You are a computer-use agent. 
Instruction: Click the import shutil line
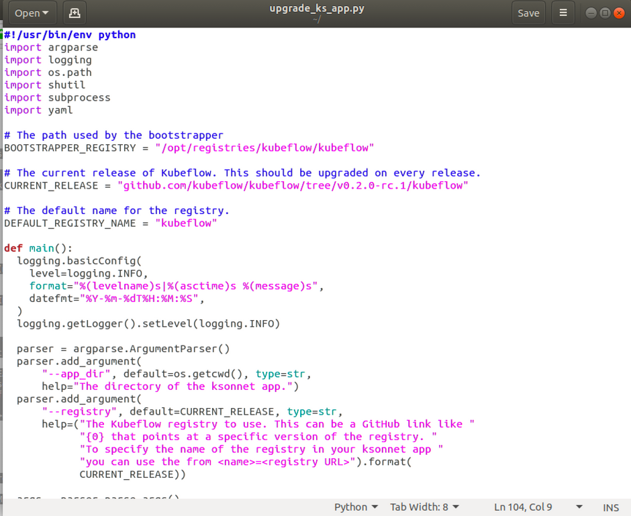tap(45, 85)
